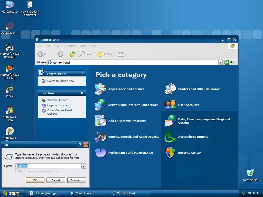Select Mypal browser desktop shortcut
This screenshot has width=263, height=197.
click(x=10, y=91)
